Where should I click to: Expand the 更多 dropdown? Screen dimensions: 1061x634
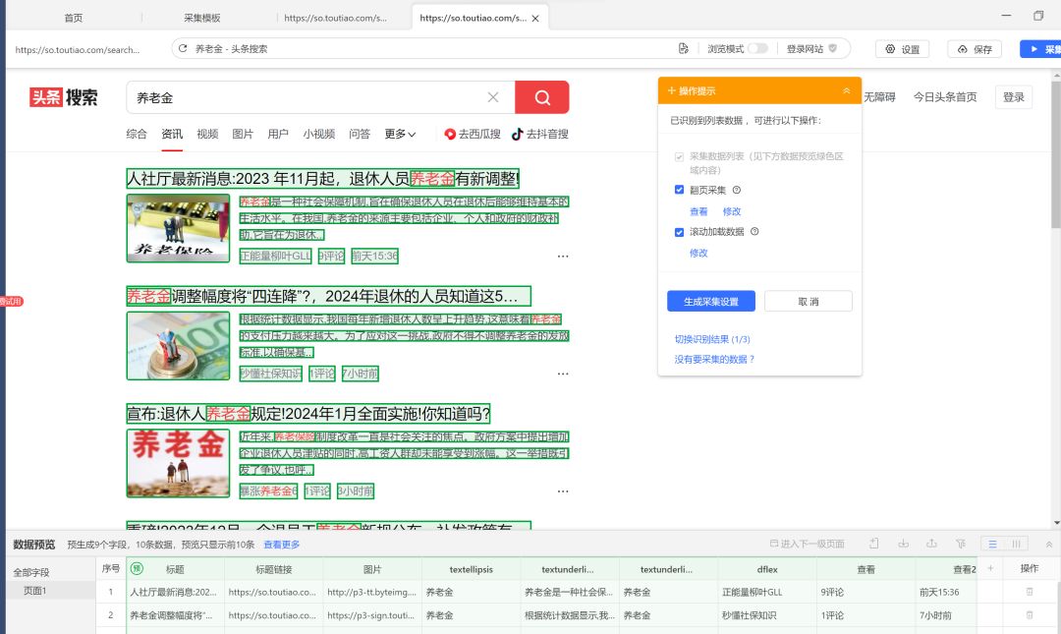point(400,134)
